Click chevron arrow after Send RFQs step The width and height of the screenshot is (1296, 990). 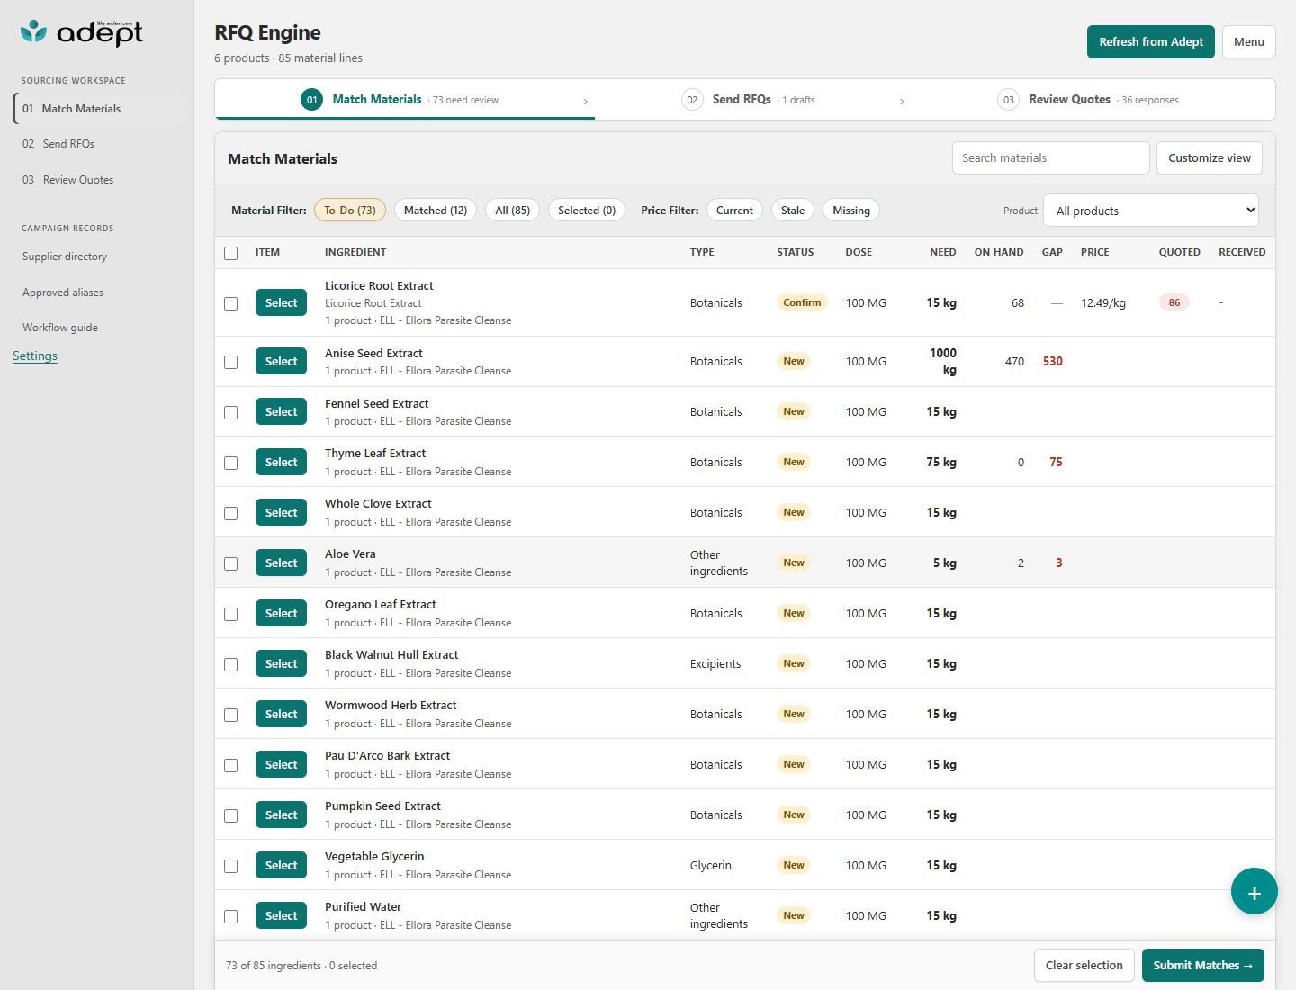click(902, 102)
